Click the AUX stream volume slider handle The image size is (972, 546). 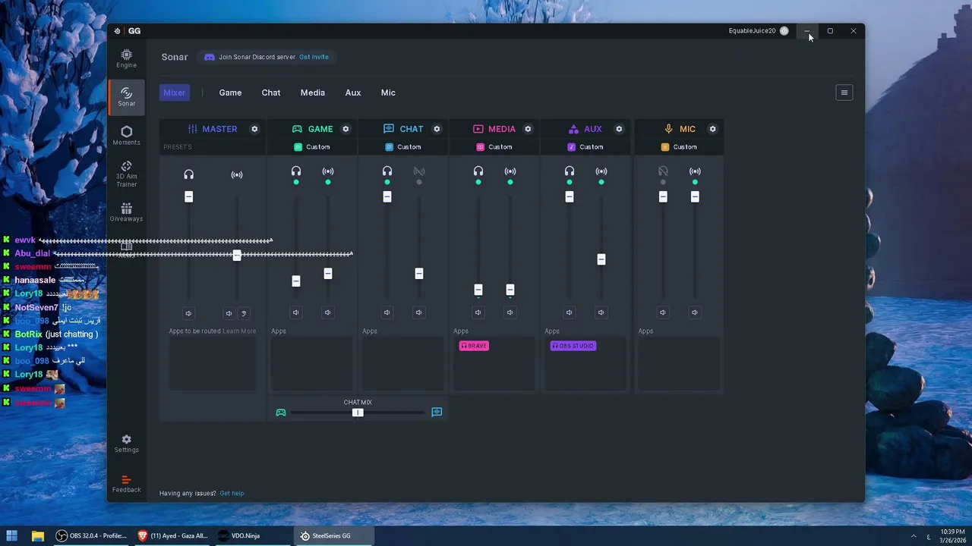point(601,259)
